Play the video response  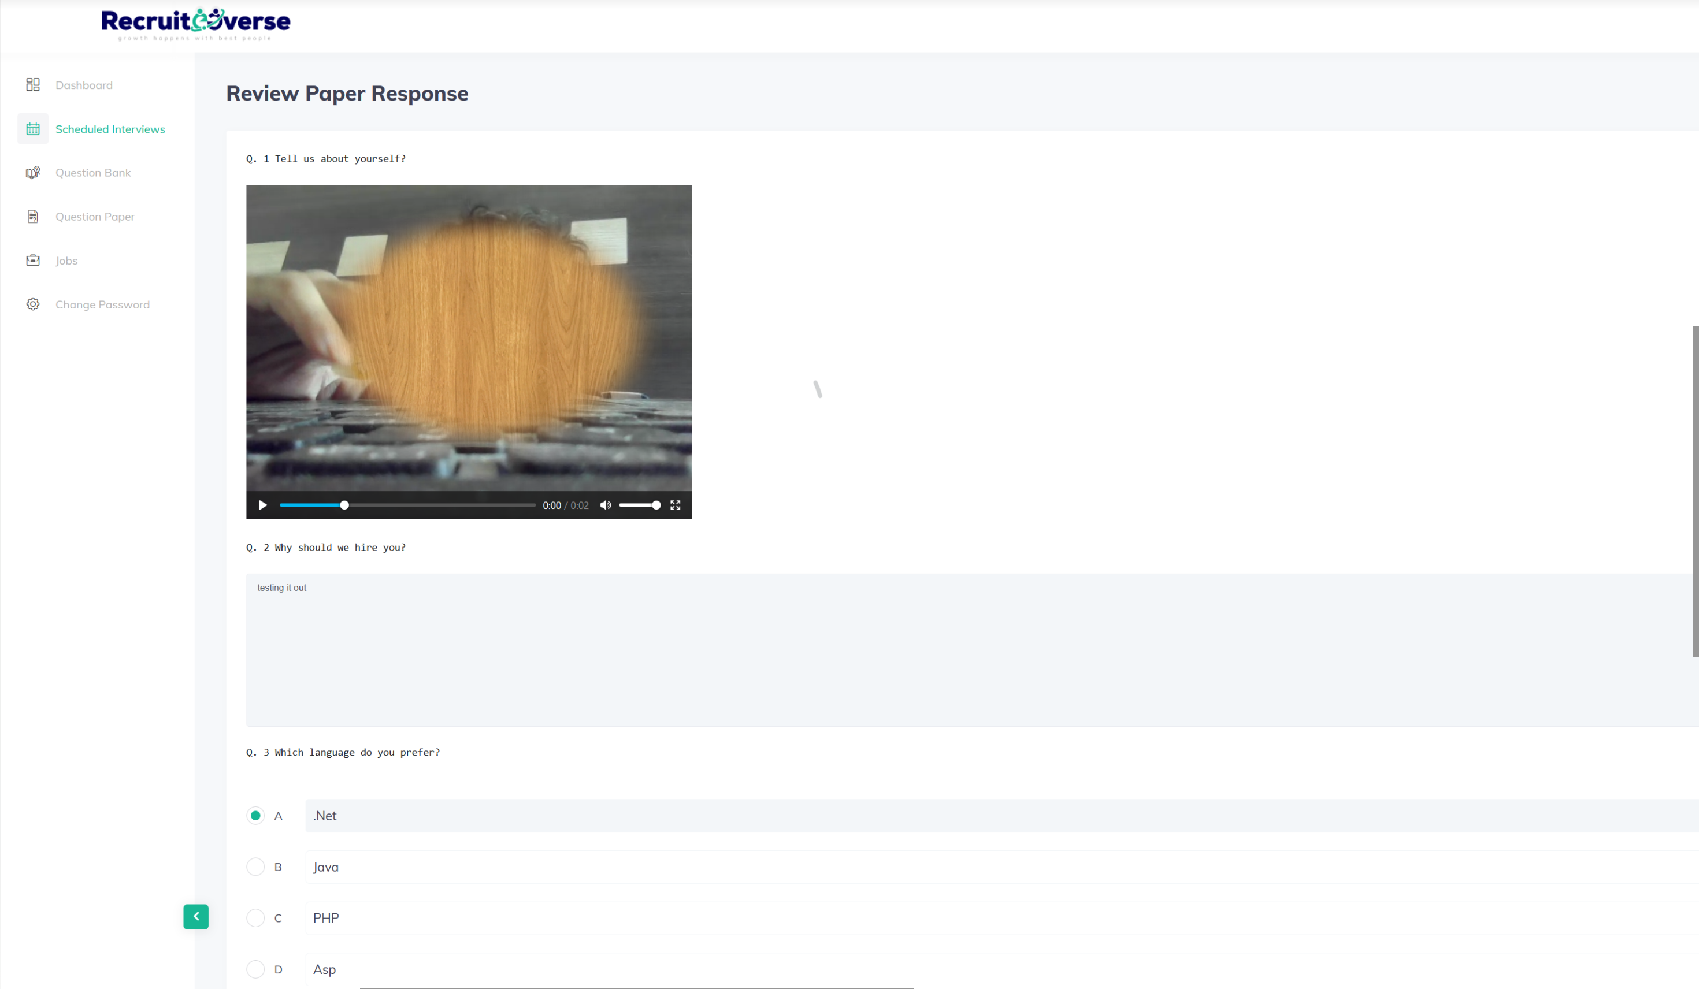(x=263, y=505)
